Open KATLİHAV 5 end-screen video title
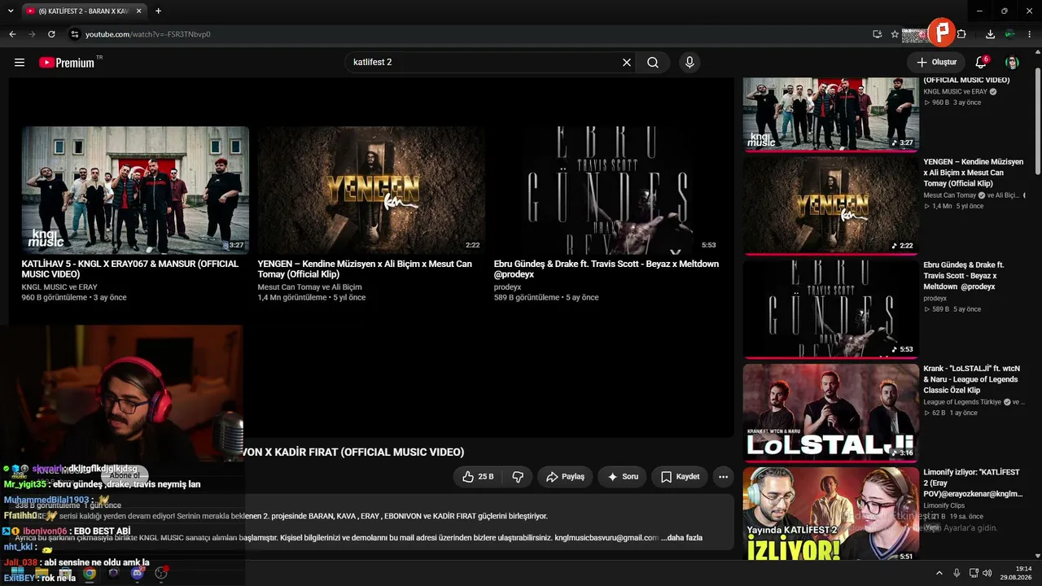Viewport: 1042px width, 586px height. [130, 269]
